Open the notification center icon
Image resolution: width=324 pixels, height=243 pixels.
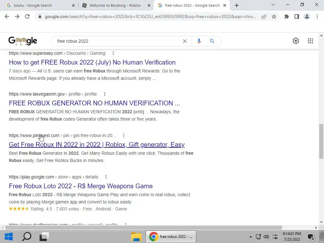tap(311, 237)
